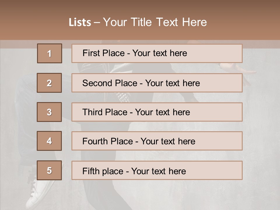Click the Fifth place text box
The width and height of the screenshot is (280, 210).
coord(157,170)
